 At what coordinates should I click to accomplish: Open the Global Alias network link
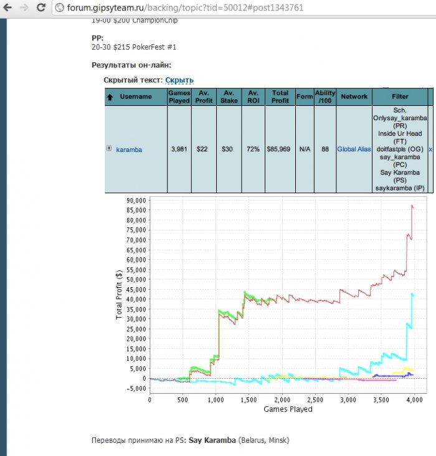354,149
